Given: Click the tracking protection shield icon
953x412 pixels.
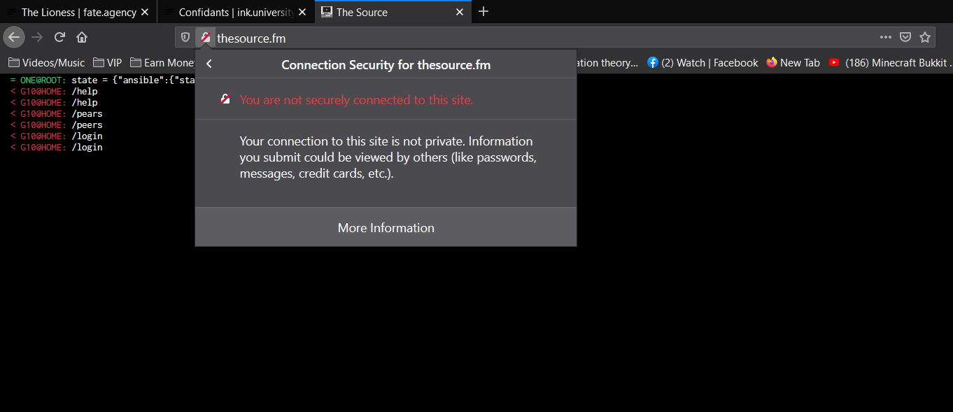Looking at the screenshot, I should pos(185,38).
